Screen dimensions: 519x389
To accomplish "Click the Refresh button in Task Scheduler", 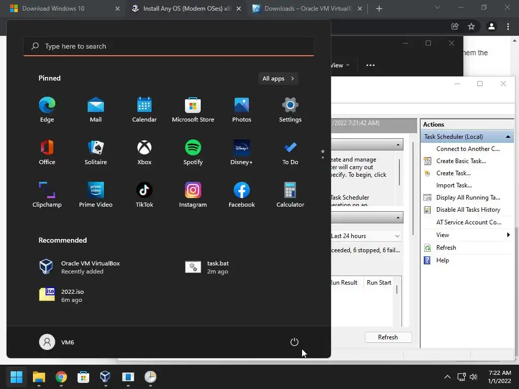I will [388, 337].
